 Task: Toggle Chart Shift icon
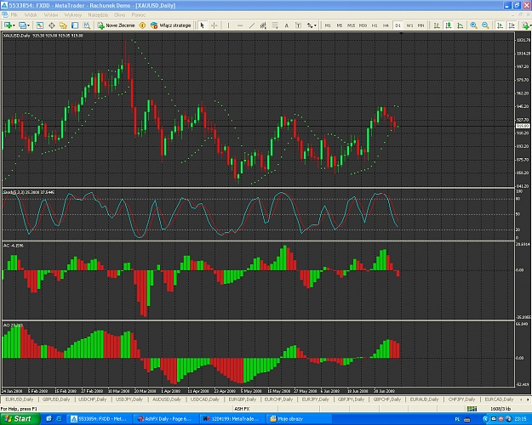pos(512,25)
